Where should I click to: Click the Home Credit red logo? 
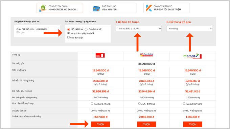click(100, 55)
